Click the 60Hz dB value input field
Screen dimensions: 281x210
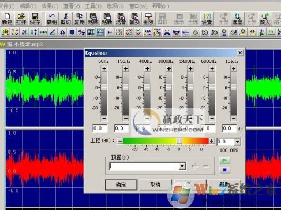(100, 128)
